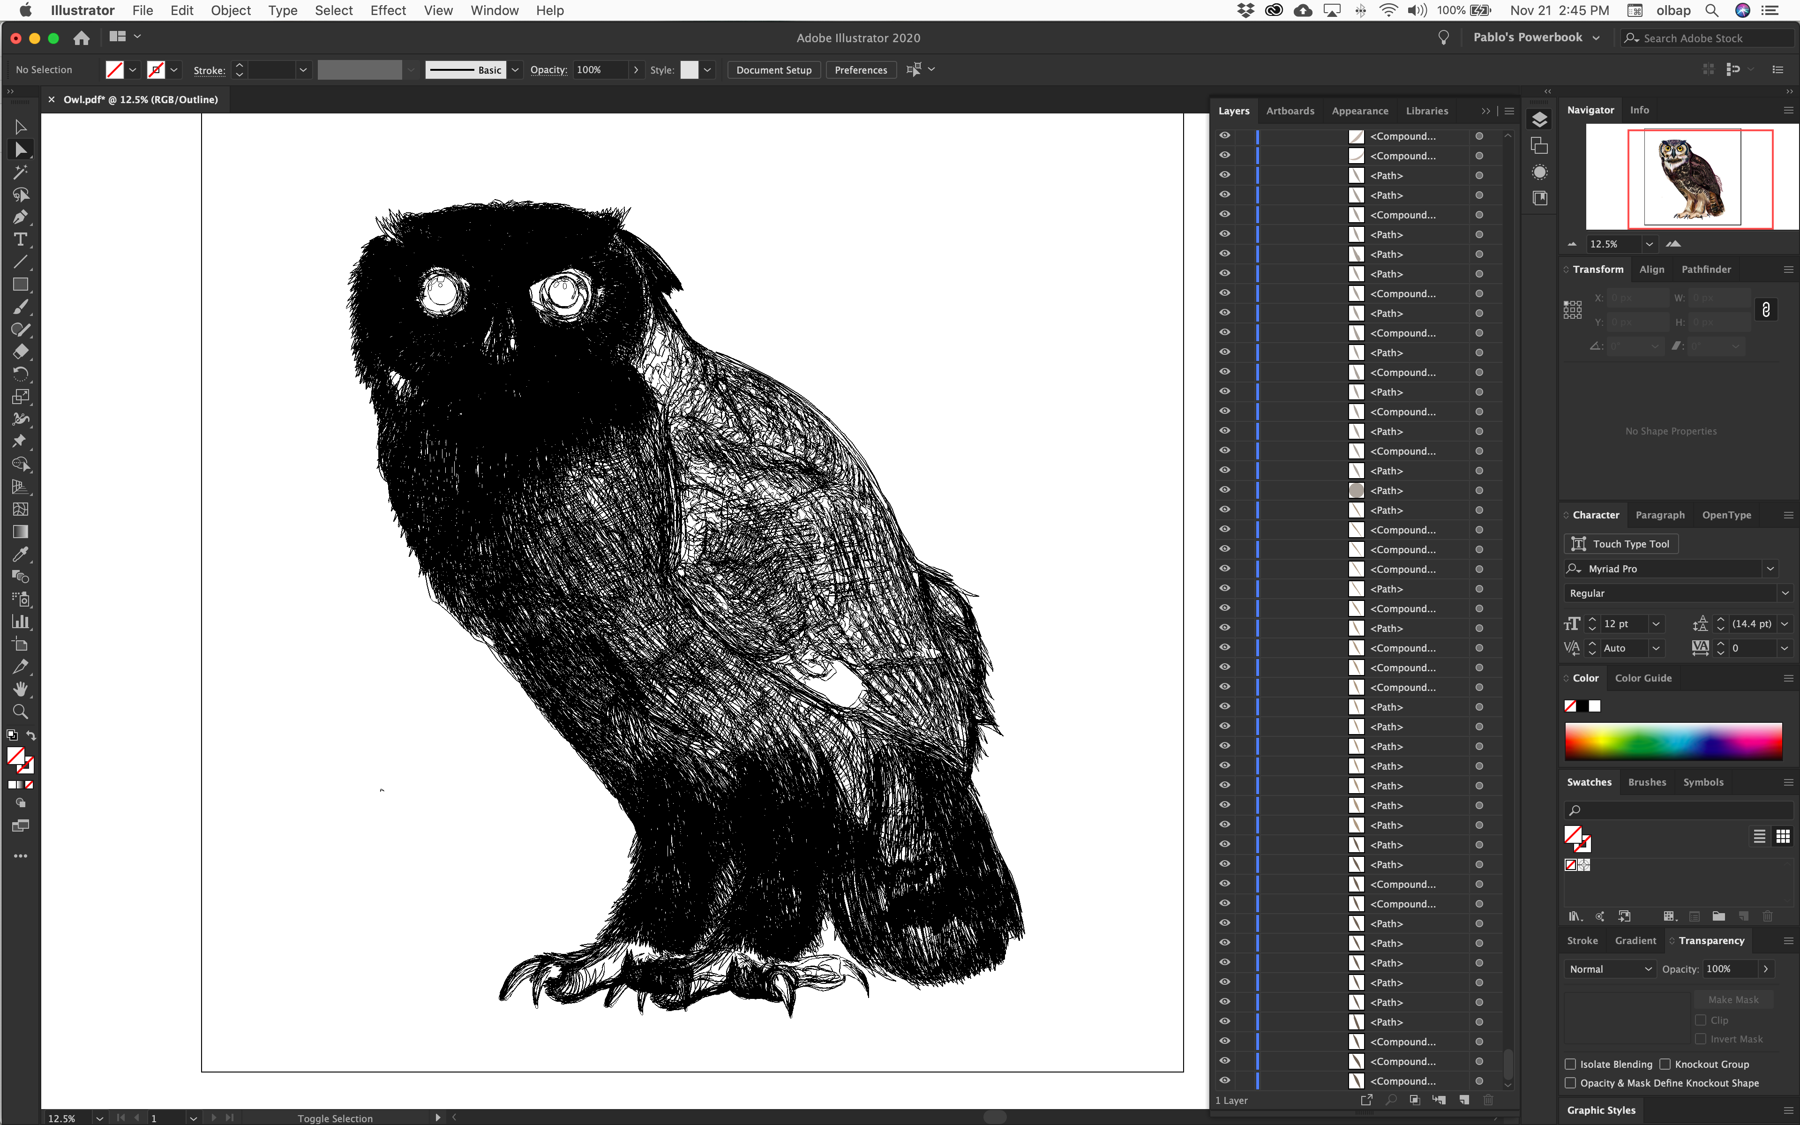Switch to the Pathfinder tab
This screenshot has width=1800, height=1125.
pos(1705,270)
